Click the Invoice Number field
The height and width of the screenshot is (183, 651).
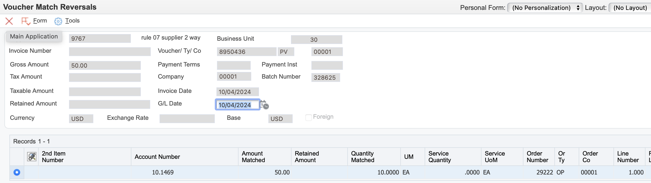(110, 51)
